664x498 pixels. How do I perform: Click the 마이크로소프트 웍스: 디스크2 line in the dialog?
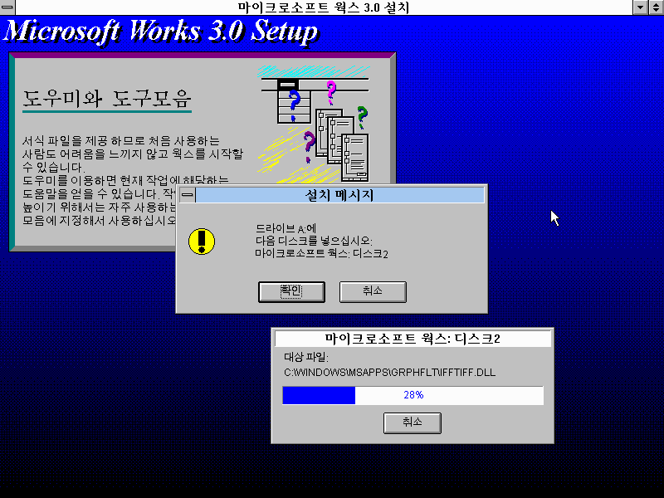(x=321, y=254)
